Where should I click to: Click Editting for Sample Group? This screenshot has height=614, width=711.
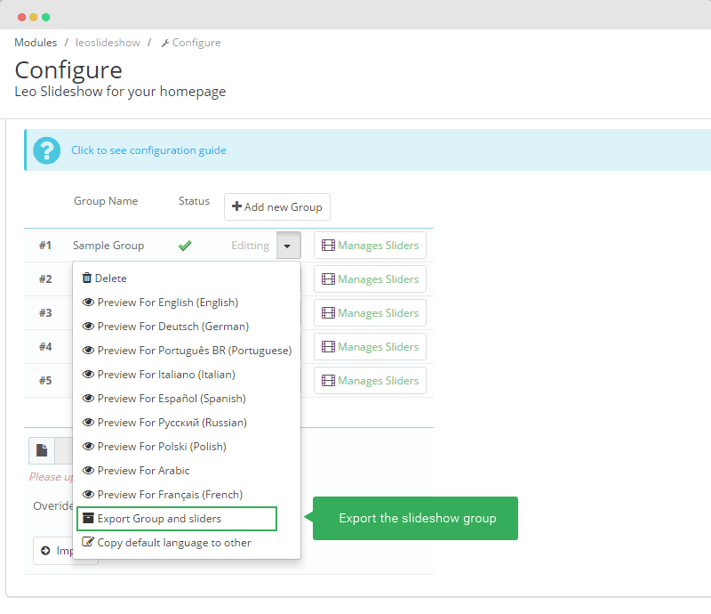(251, 246)
